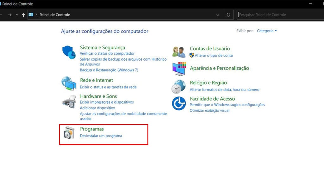Image resolution: width=324 pixels, height=182 pixels.
Task: Open the Contas de Usuário people icon
Action: pyautogui.click(x=179, y=52)
